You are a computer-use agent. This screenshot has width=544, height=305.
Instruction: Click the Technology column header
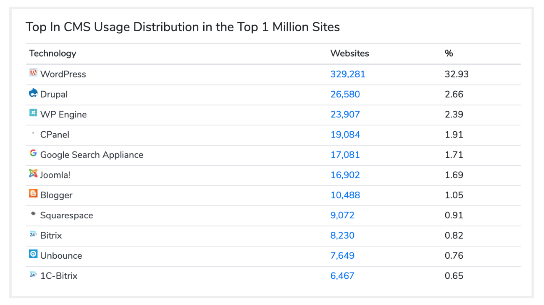pos(53,53)
